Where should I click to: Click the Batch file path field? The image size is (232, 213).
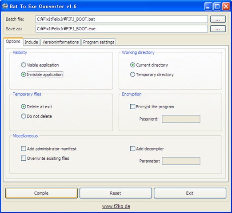[x=122, y=19]
